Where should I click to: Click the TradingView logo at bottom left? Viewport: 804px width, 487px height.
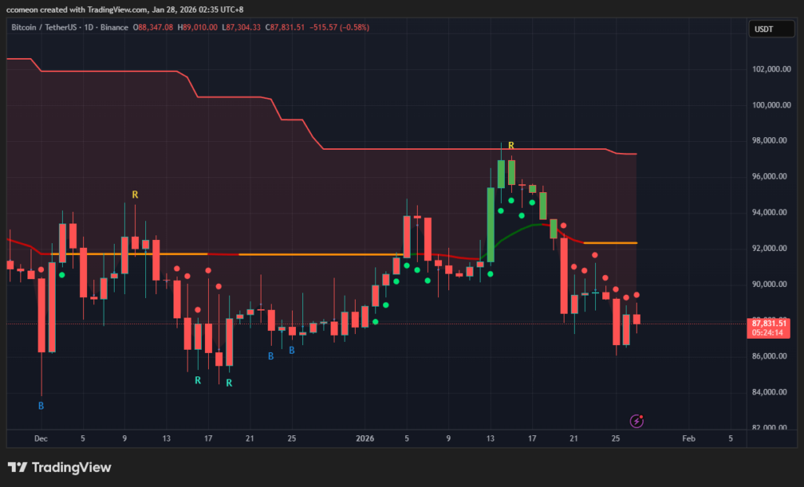pos(60,468)
